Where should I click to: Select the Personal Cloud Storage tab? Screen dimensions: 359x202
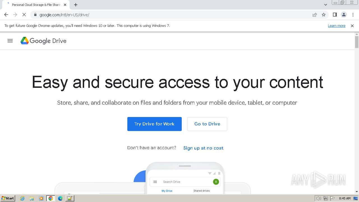point(36,5)
